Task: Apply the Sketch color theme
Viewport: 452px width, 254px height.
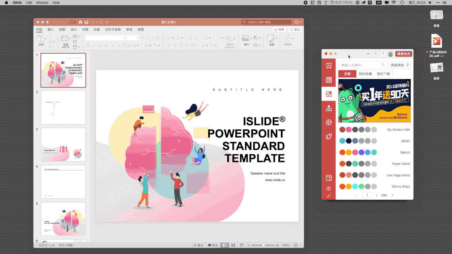Action: tap(375, 152)
